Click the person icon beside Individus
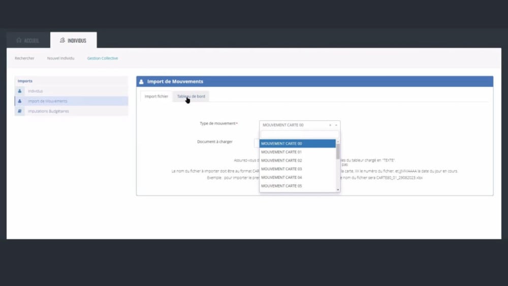The height and width of the screenshot is (286, 508). [20, 91]
